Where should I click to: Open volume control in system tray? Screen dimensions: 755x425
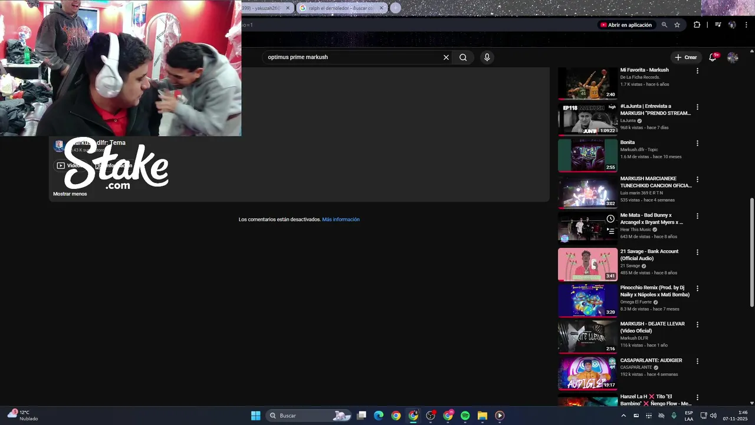[713, 416]
